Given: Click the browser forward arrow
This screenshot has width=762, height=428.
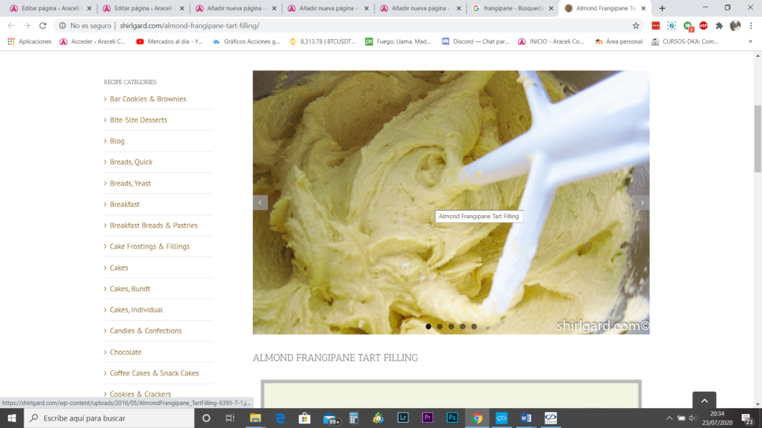Looking at the screenshot, I should coord(27,26).
